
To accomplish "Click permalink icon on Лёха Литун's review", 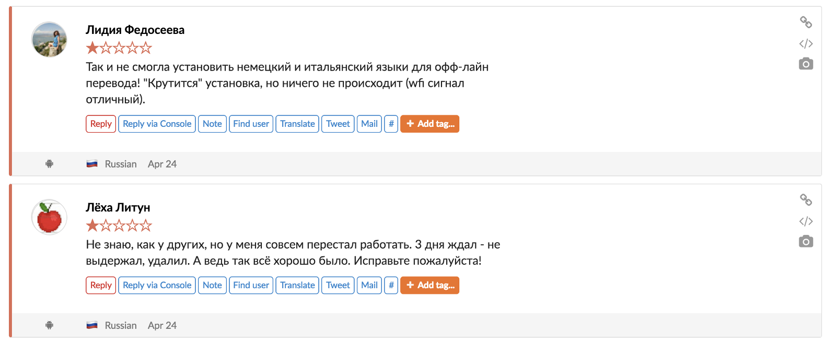I will (x=806, y=199).
